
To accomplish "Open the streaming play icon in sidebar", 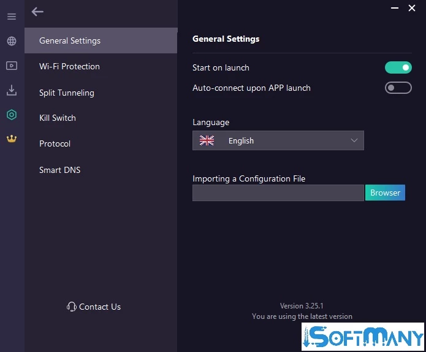I will pyautogui.click(x=12, y=66).
